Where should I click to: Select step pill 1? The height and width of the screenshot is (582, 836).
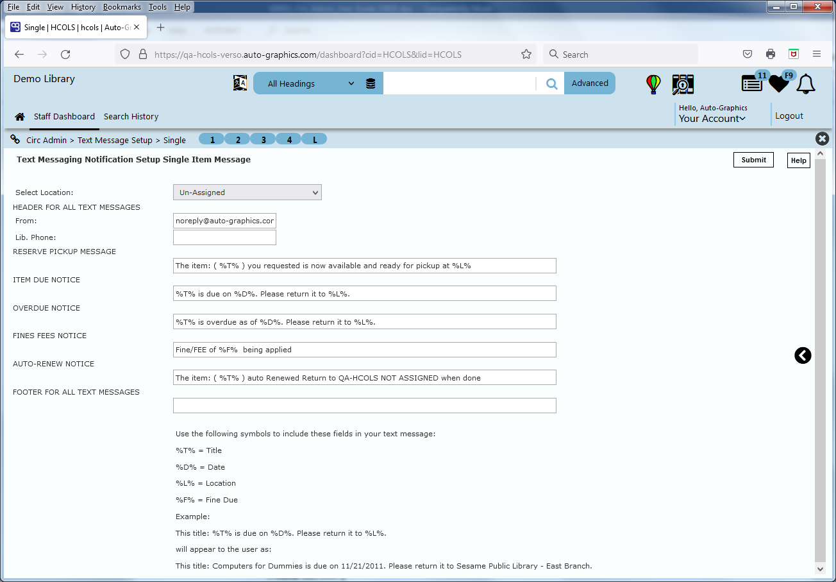(x=212, y=139)
